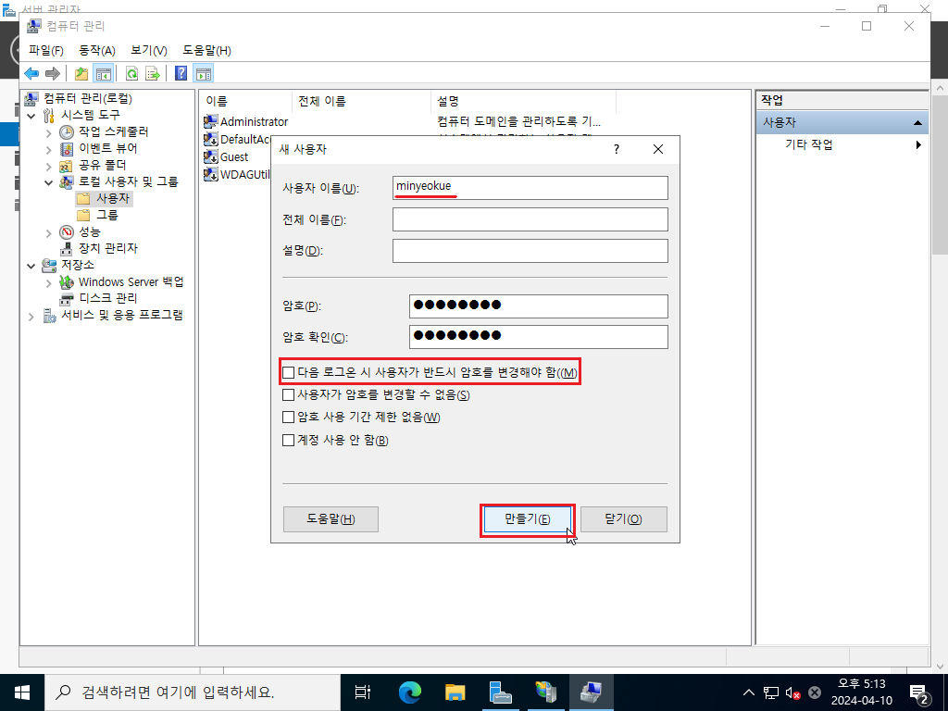Click the Refresh toolbar icon

(131, 74)
